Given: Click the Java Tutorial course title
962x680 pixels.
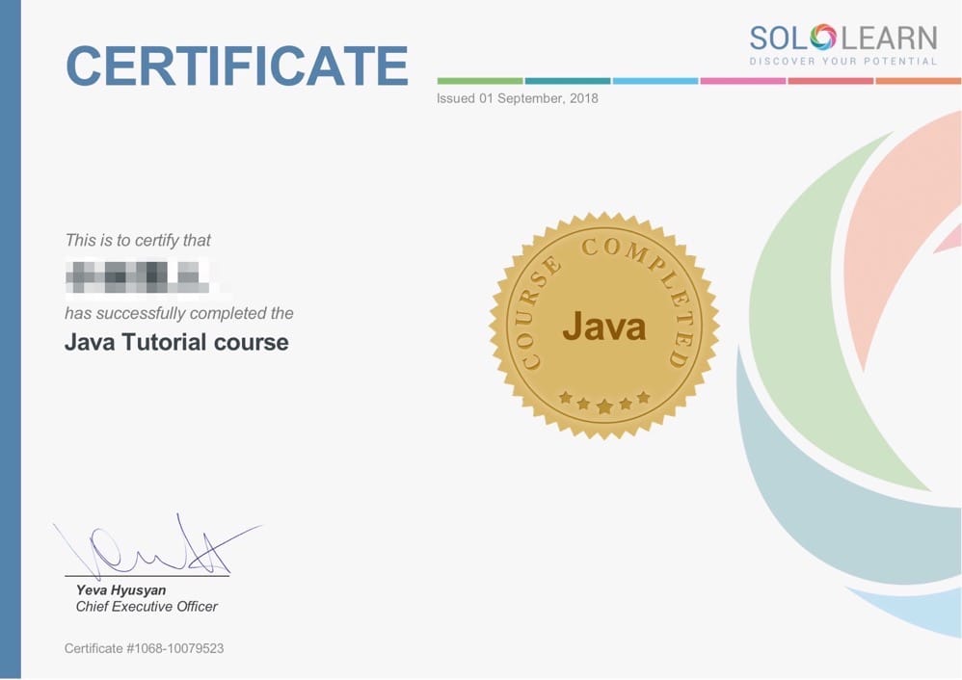Looking at the screenshot, I should [x=176, y=342].
